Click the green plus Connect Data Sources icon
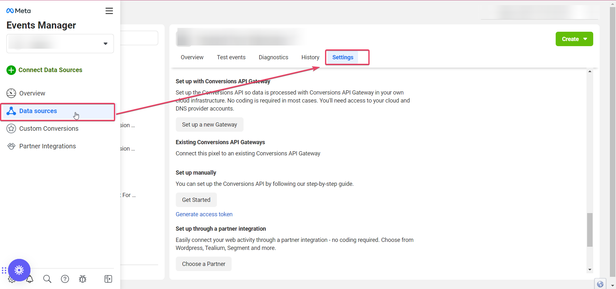 [11, 70]
